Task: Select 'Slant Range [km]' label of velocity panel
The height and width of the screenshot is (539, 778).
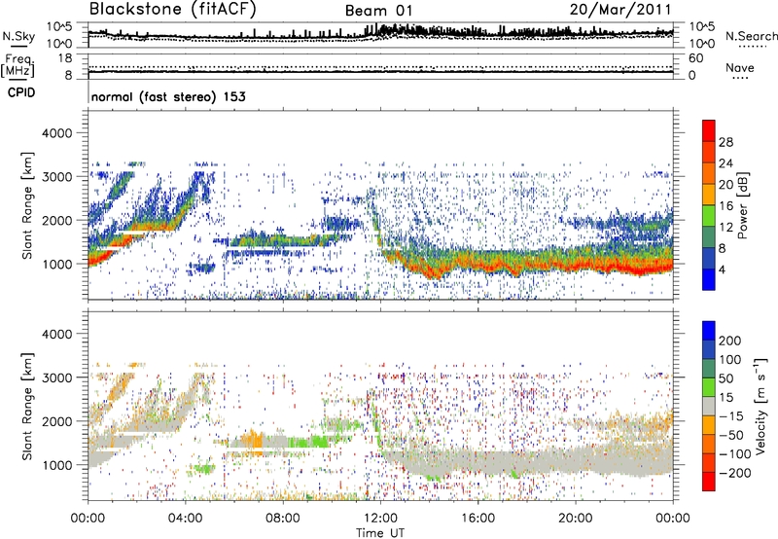Action: click(x=28, y=407)
